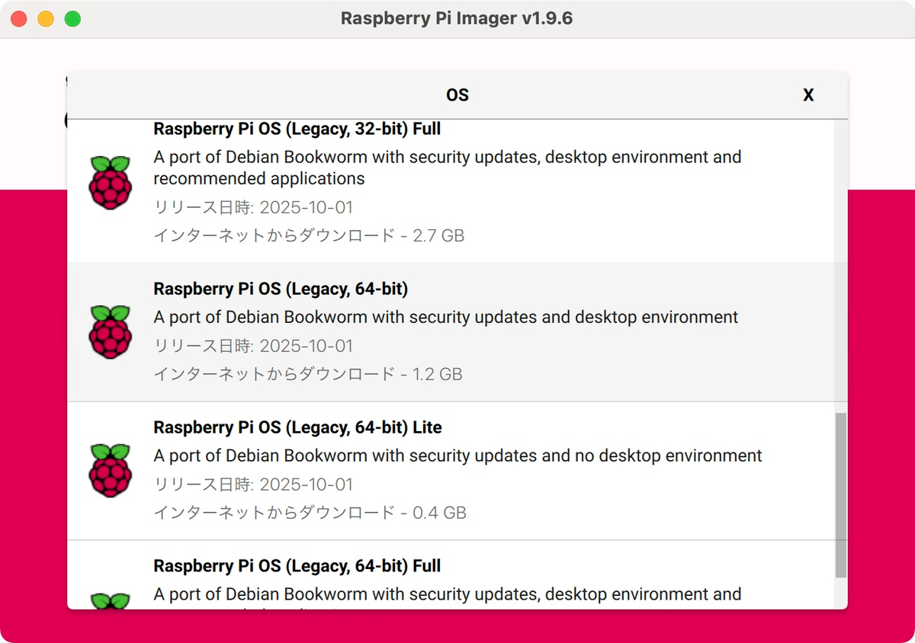This screenshot has width=915, height=643.
Task: Click the OS dialog header title
Action: (x=457, y=95)
